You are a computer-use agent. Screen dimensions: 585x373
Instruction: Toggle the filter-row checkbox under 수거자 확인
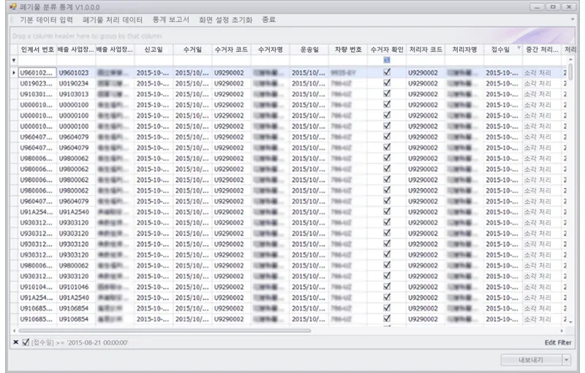387,60
